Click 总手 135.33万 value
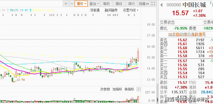 pyautogui.click(x=179, y=92)
